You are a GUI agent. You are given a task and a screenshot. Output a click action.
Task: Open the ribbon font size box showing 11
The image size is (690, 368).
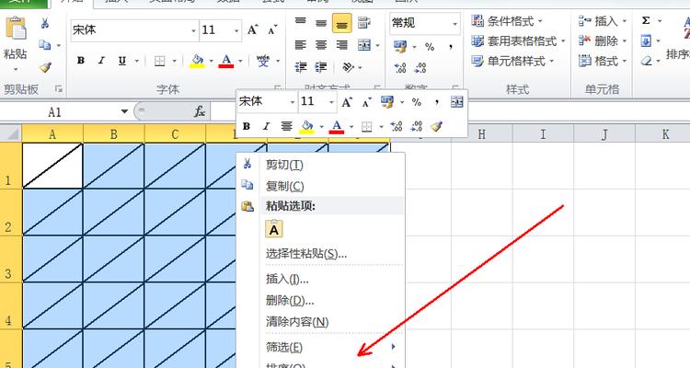[x=220, y=30]
